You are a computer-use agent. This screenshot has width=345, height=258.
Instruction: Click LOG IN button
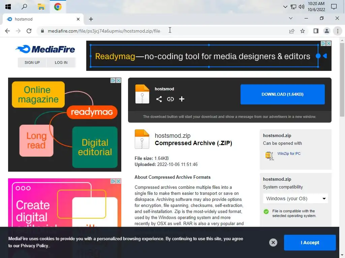61,62
